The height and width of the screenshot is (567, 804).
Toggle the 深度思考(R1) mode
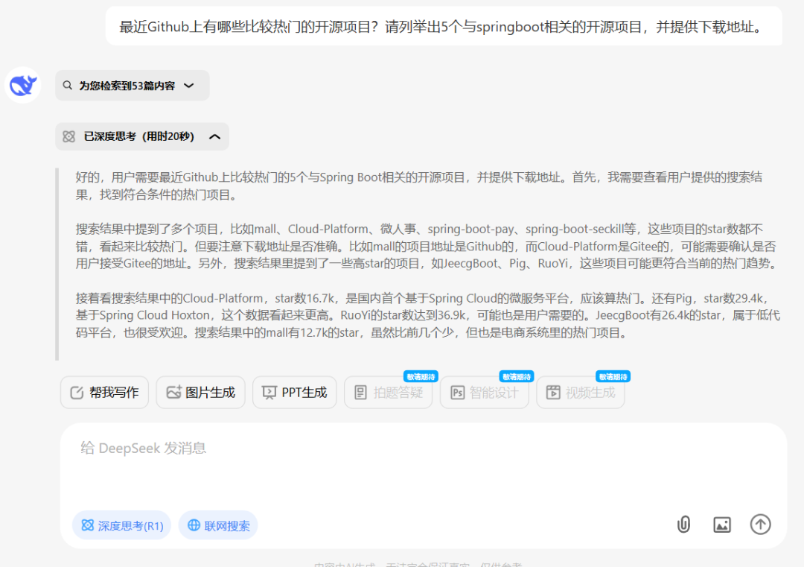[121, 525]
